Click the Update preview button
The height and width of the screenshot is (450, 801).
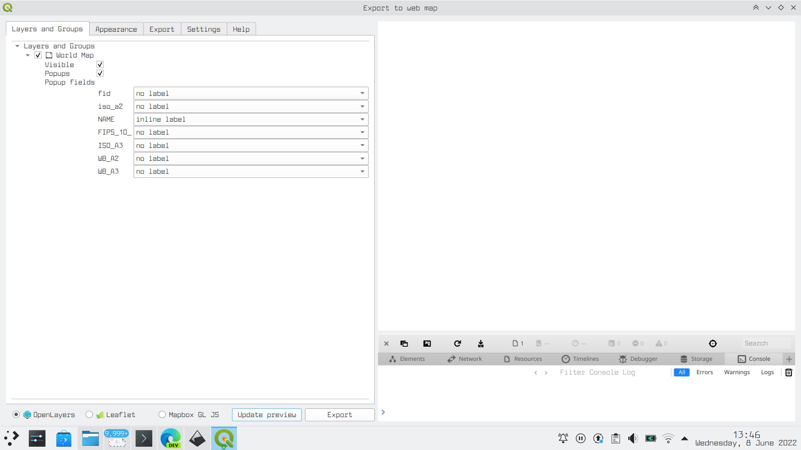[266, 415]
